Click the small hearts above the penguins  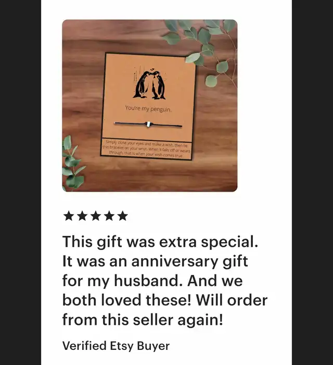point(152,69)
